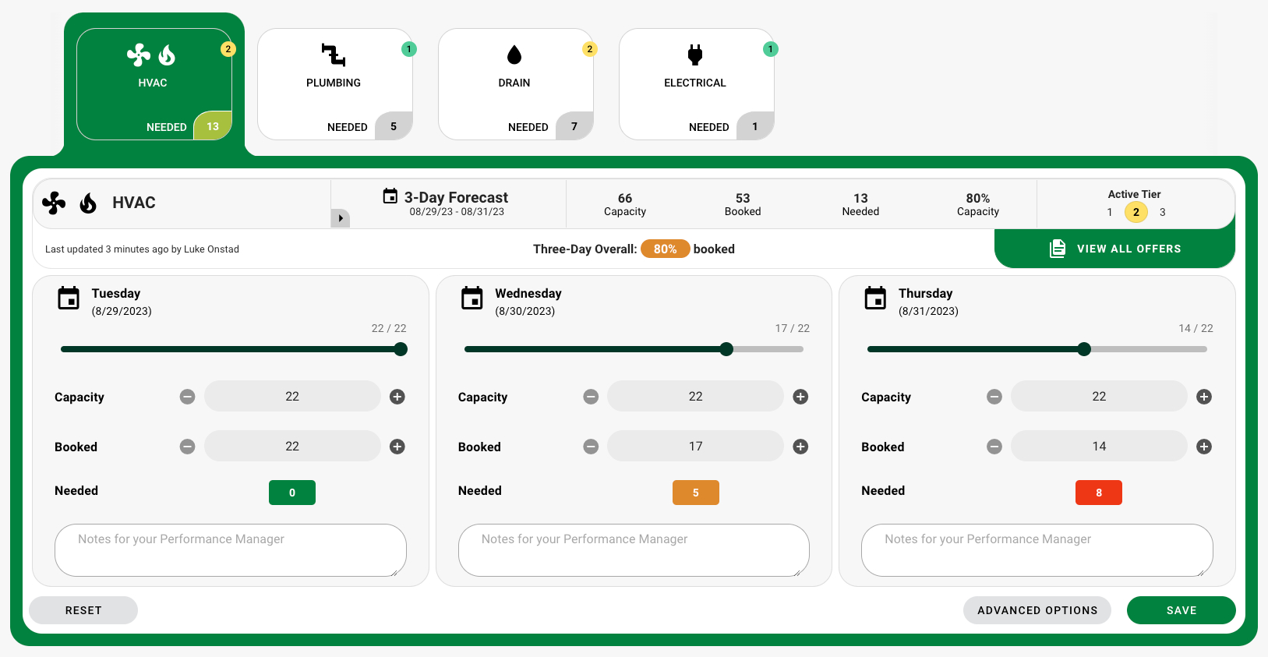The width and height of the screenshot is (1268, 657).
Task: Increase Thursday Booked with plus
Action: tap(1204, 447)
